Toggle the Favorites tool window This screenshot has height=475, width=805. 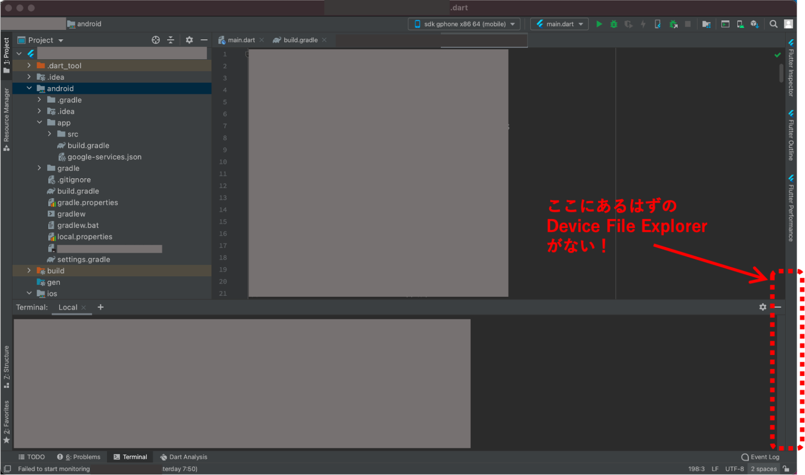[7, 419]
